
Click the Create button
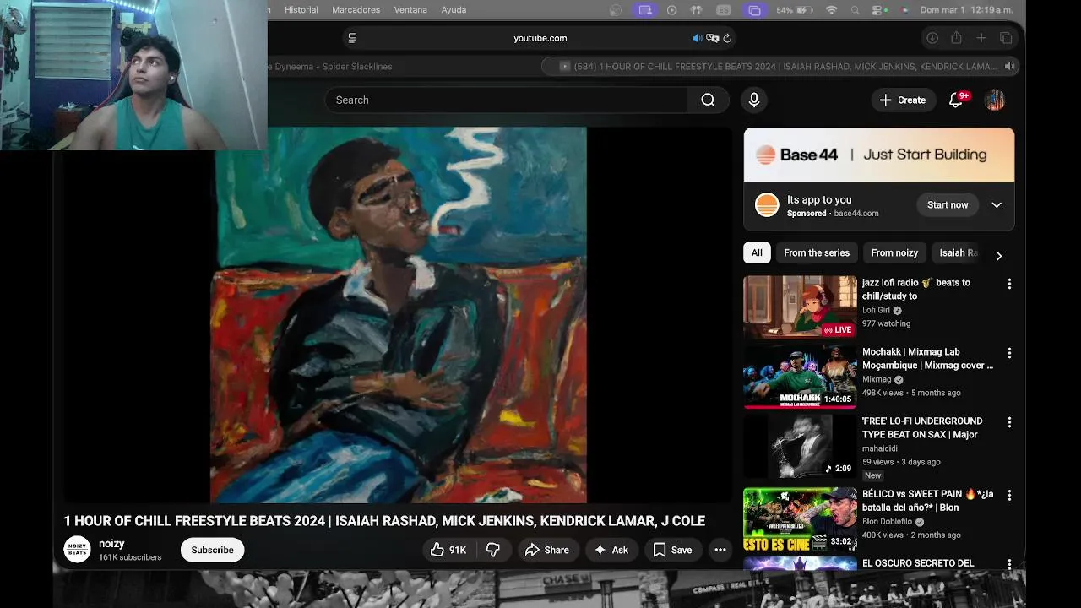[903, 100]
